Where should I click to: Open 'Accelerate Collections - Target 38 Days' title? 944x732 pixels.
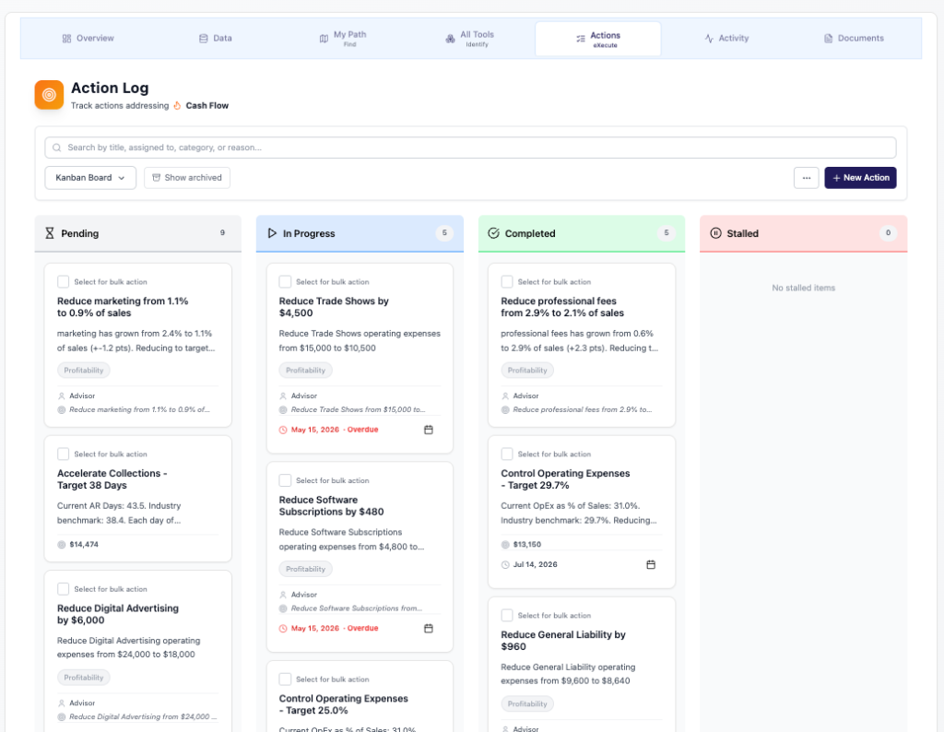pos(112,479)
